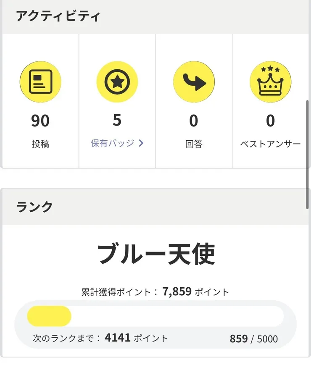The height and width of the screenshot is (365, 311).
Task: Click the 累計獲得ポイント 7,859 text
Action: point(155,291)
